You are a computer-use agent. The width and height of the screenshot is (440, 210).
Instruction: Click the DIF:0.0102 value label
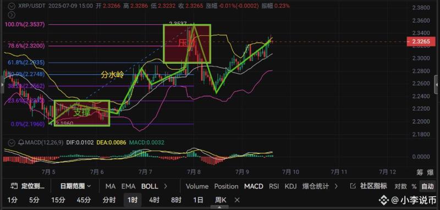(x=80, y=142)
